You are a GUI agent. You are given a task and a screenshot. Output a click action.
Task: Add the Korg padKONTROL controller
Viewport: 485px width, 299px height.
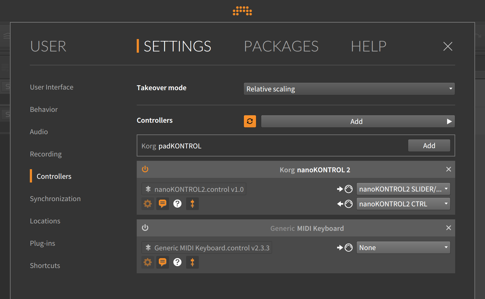[x=429, y=145]
